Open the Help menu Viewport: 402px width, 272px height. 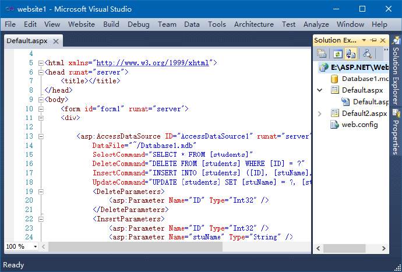click(x=379, y=24)
